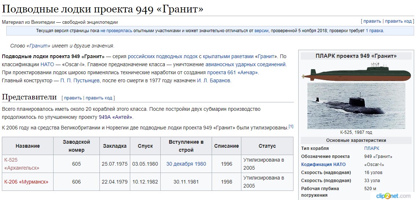416x200 pixels.
Task: Open the '1 правка' link
Action: coord(374,31)
